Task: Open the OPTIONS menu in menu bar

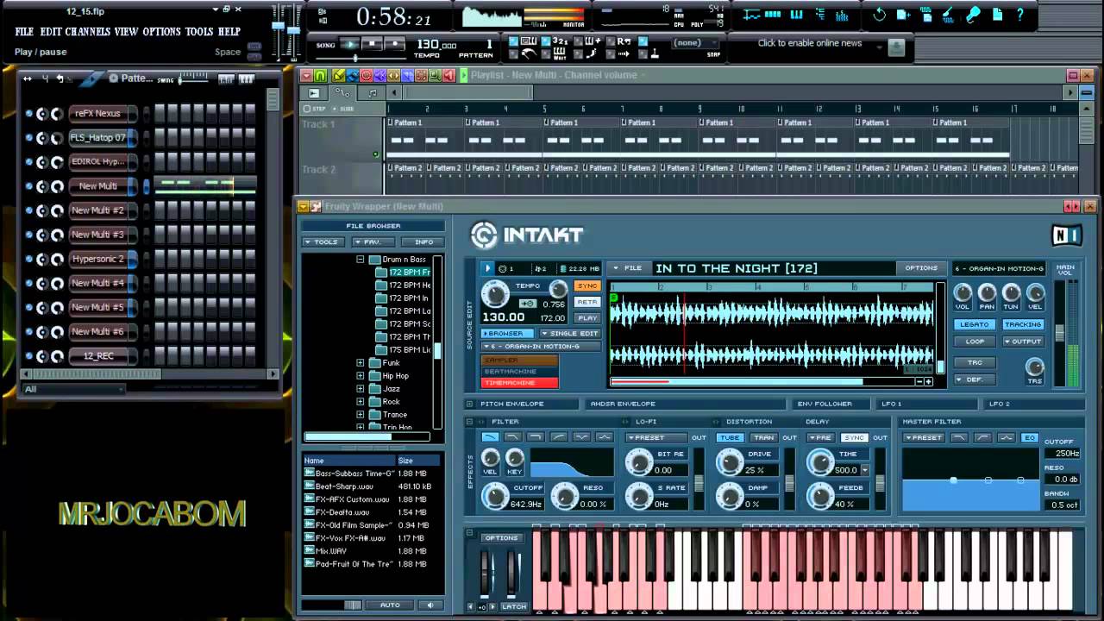Action: (161, 32)
